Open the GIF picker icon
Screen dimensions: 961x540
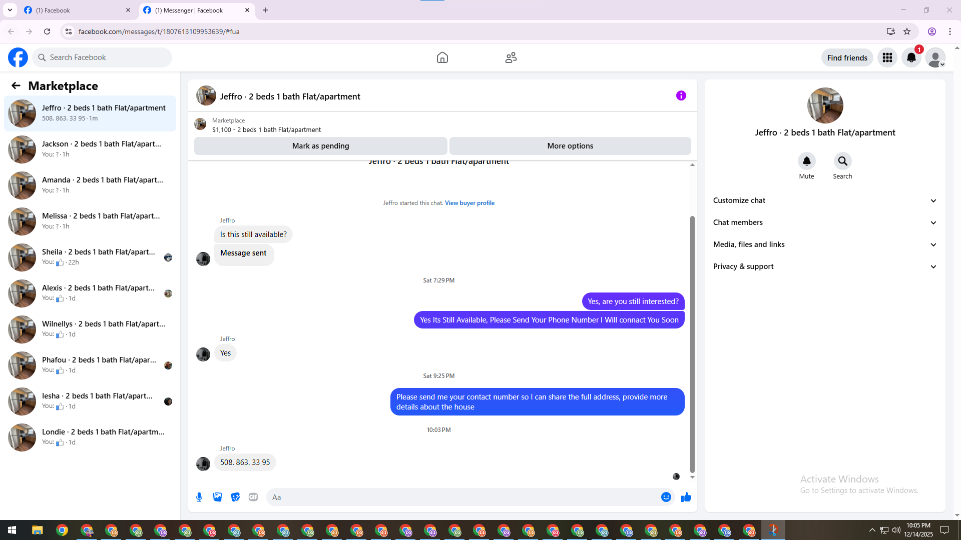tap(253, 497)
